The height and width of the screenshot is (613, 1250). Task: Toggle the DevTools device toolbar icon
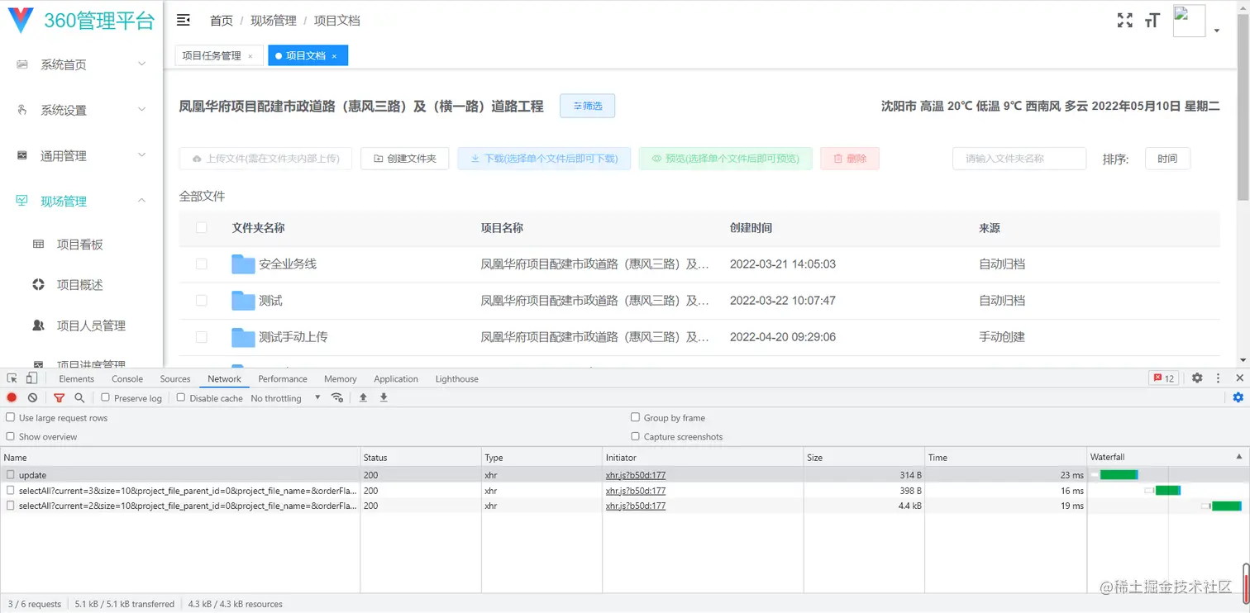(31, 378)
